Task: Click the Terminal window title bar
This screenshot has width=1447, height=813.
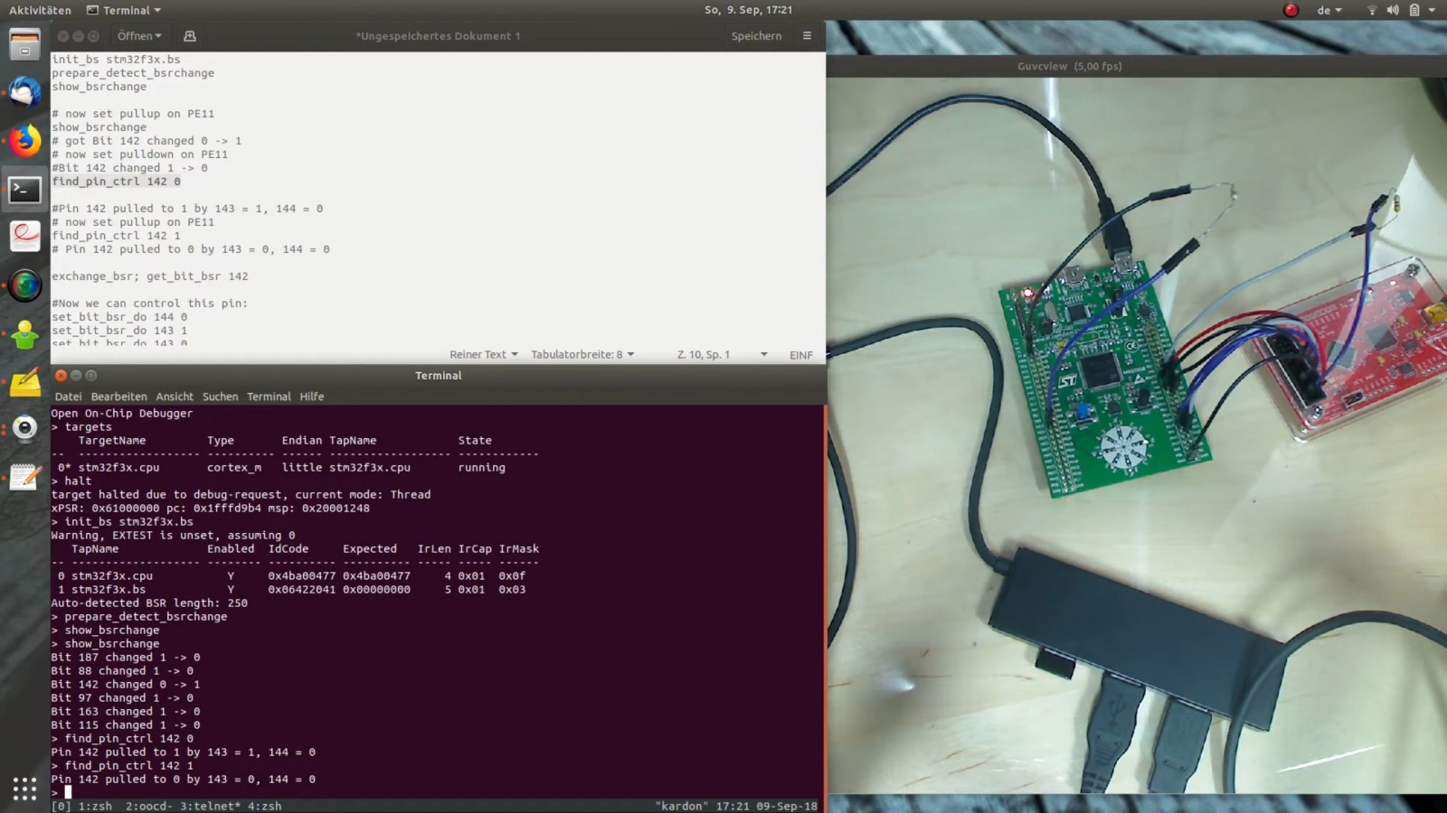Action: point(438,375)
